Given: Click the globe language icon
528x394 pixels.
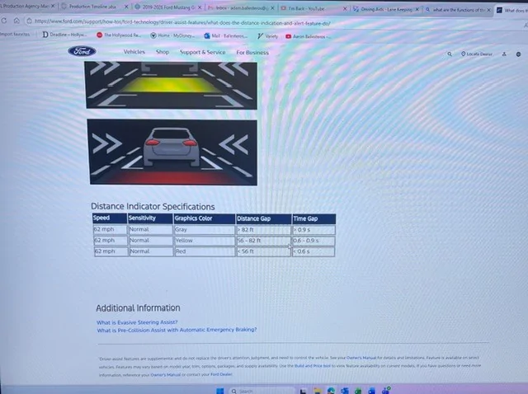Looking at the screenshot, I should click(x=518, y=54).
